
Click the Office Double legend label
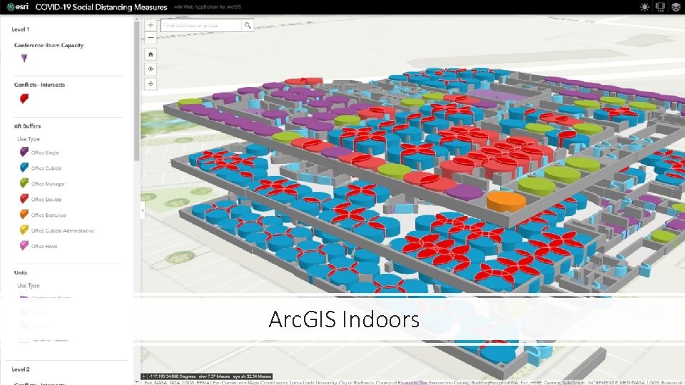point(46,200)
